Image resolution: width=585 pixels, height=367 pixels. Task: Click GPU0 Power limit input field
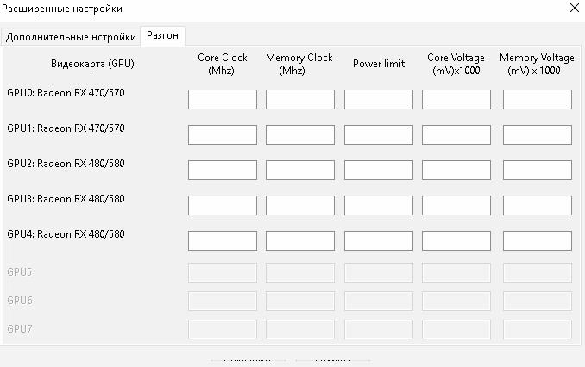[x=378, y=100]
